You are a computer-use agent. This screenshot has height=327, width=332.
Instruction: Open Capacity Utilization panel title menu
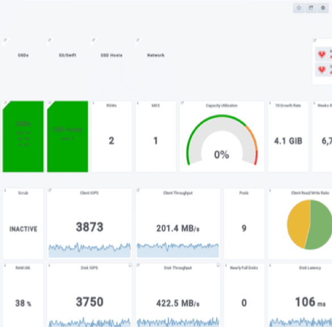pyautogui.click(x=221, y=105)
